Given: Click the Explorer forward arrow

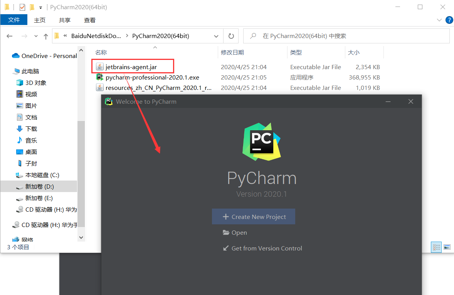Looking at the screenshot, I should [25, 36].
